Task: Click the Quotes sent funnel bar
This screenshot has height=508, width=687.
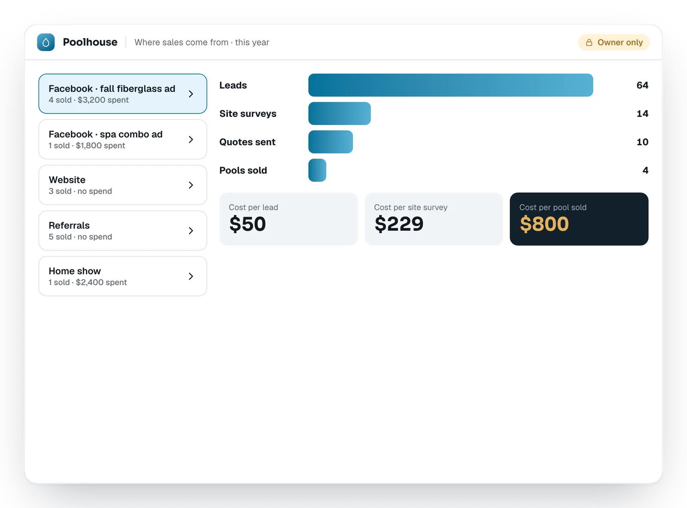Action: 331,142
